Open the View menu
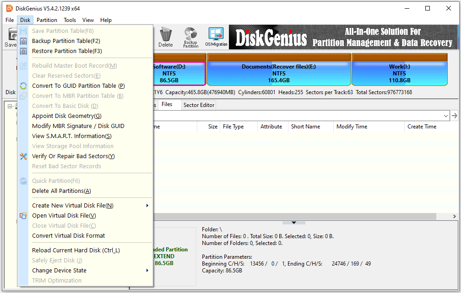The image size is (461, 293). click(88, 20)
